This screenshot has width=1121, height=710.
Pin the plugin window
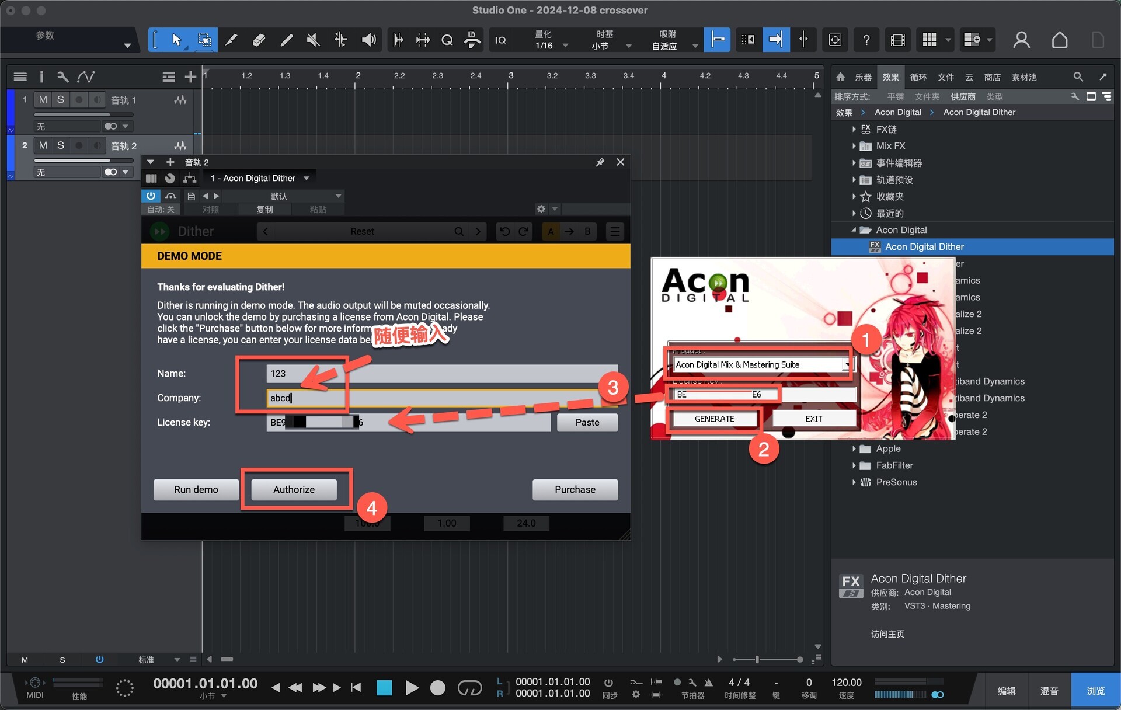click(600, 162)
